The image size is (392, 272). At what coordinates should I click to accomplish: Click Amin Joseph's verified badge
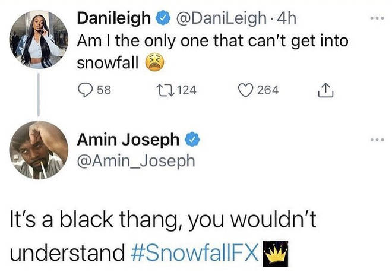click(192, 139)
